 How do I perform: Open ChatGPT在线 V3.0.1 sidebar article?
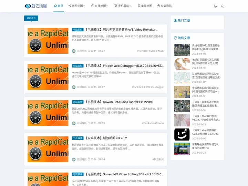(206, 118)
